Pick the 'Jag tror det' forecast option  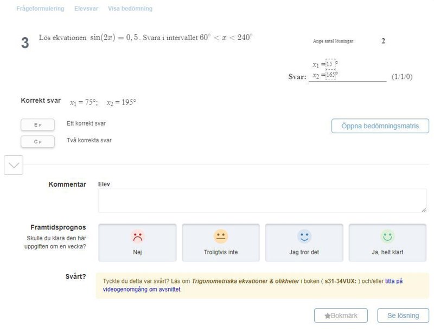pos(304,243)
